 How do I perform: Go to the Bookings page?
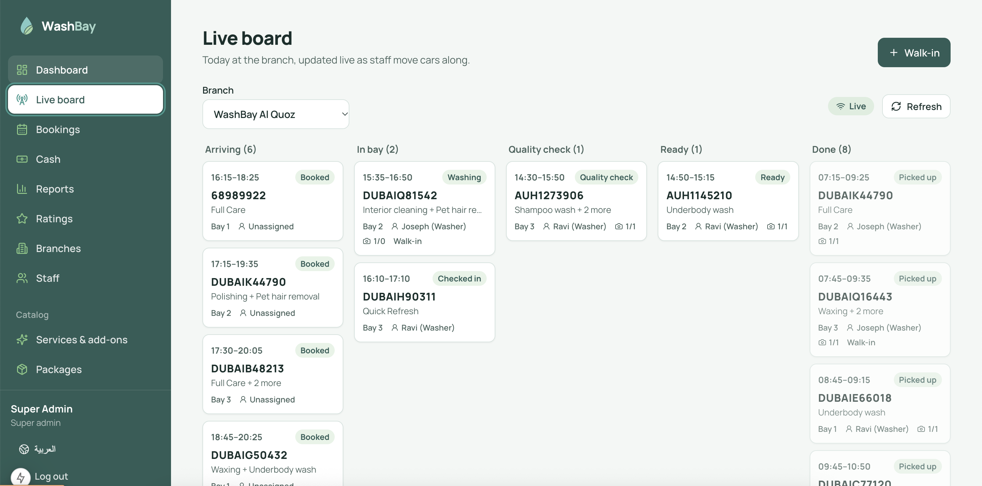[x=86, y=129]
